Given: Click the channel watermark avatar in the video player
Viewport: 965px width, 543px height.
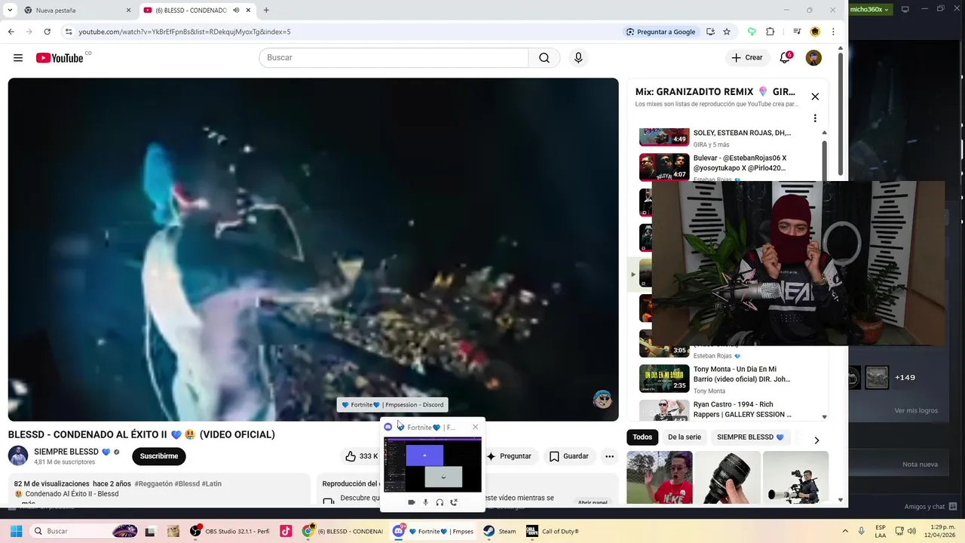Looking at the screenshot, I should 602,400.
